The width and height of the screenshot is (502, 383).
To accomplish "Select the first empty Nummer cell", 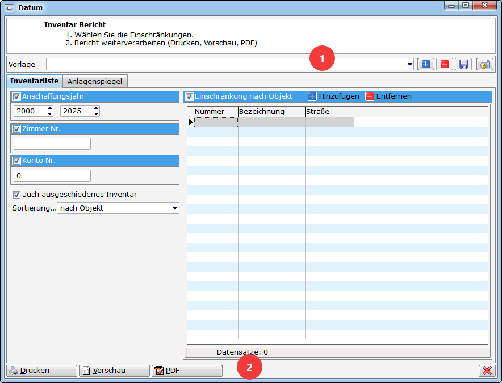I will point(216,122).
